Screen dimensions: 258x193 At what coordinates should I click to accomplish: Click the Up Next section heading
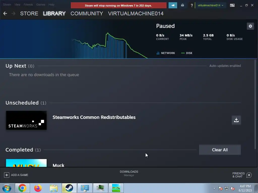(x=16, y=66)
